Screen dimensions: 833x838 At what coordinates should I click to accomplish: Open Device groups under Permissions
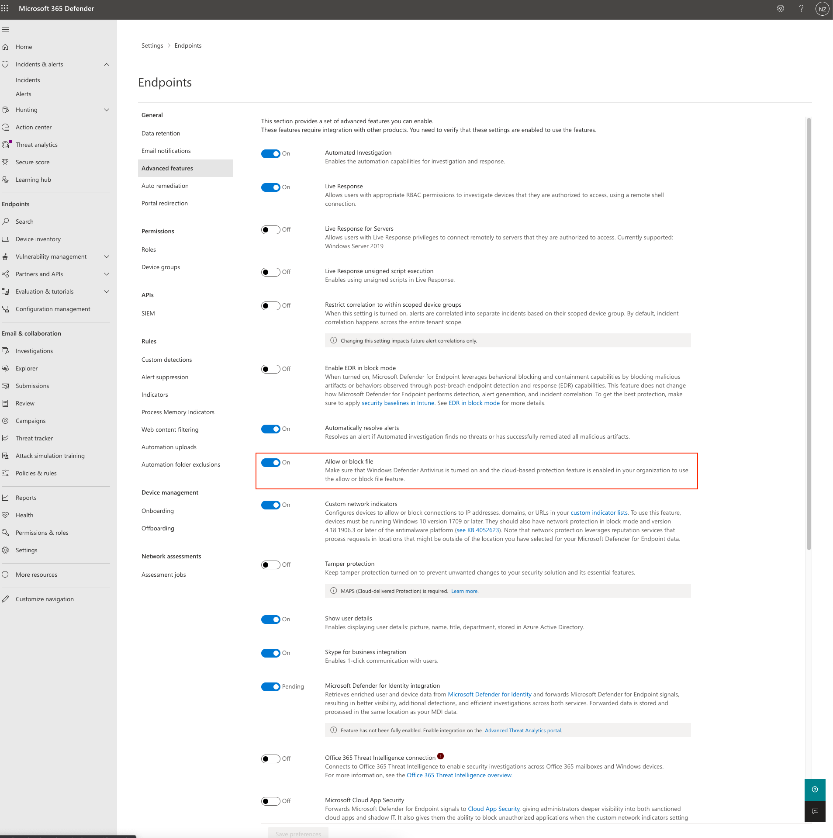pyautogui.click(x=161, y=267)
